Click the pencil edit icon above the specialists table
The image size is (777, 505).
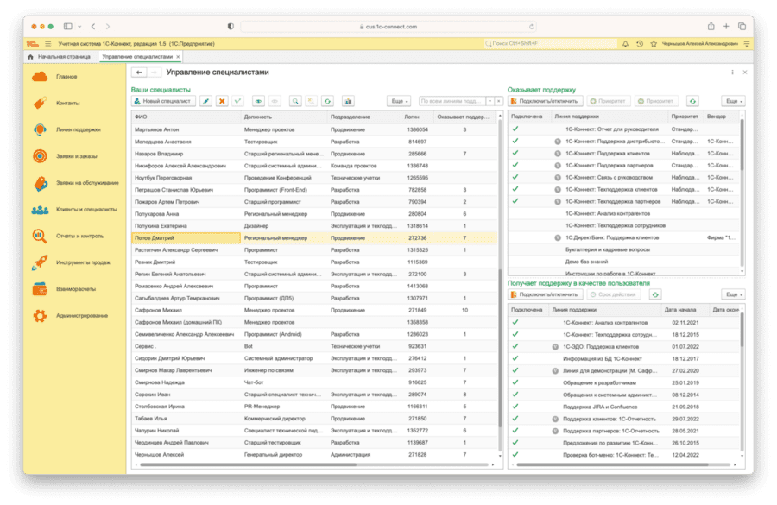click(206, 101)
